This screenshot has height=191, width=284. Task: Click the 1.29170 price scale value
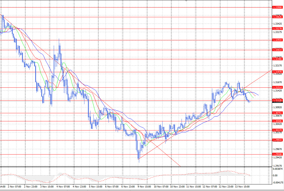277,166
